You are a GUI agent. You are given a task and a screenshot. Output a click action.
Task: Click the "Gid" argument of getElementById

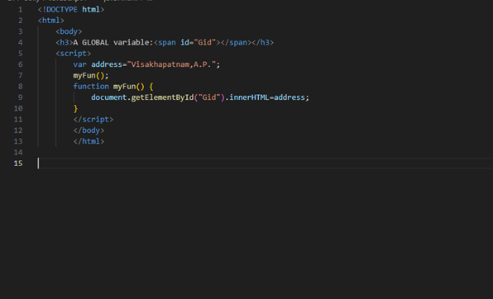pos(209,97)
